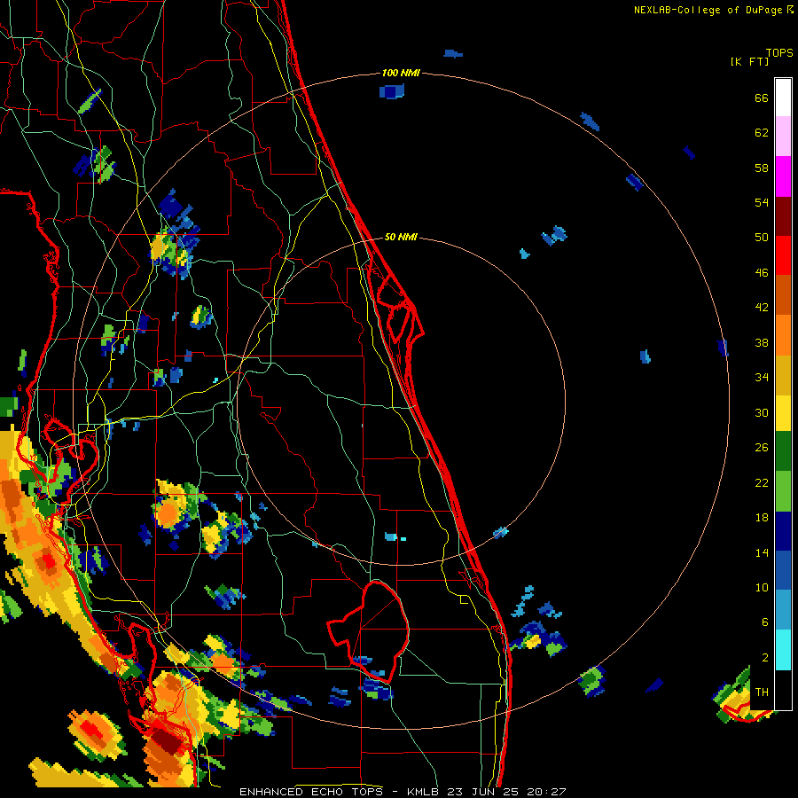This screenshot has height=798, width=798.
Task: Click the navy 14-18 kft legend swatch
Action: tap(783, 531)
